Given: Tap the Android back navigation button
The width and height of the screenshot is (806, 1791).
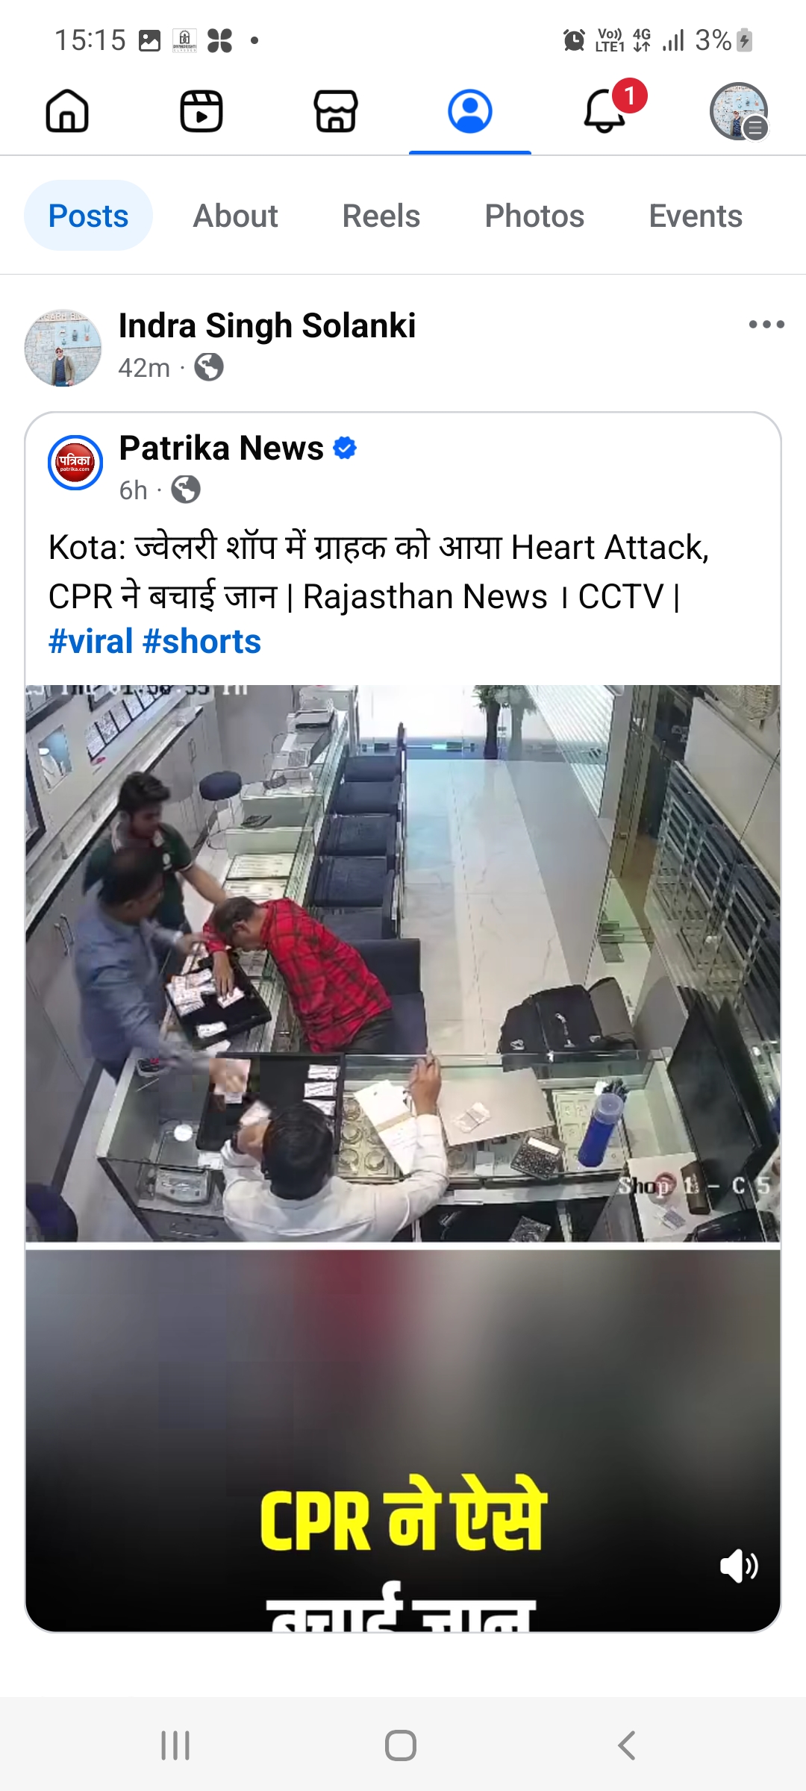Looking at the screenshot, I should click(x=627, y=1745).
